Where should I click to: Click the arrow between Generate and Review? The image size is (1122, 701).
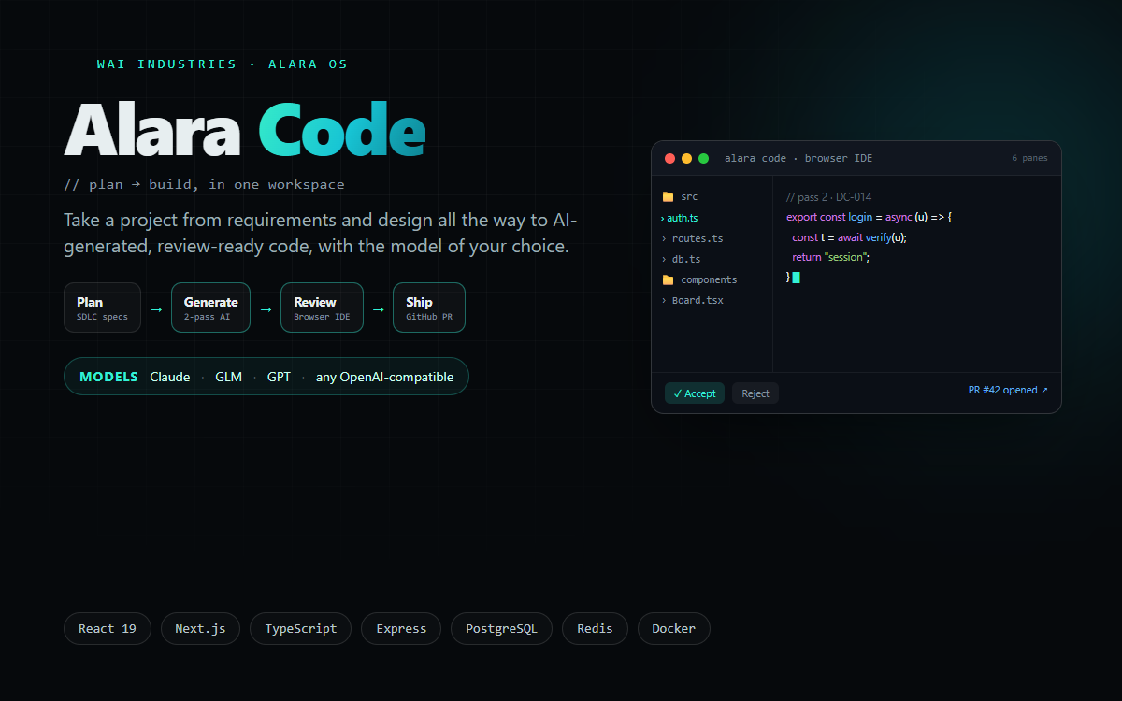pos(266,308)
